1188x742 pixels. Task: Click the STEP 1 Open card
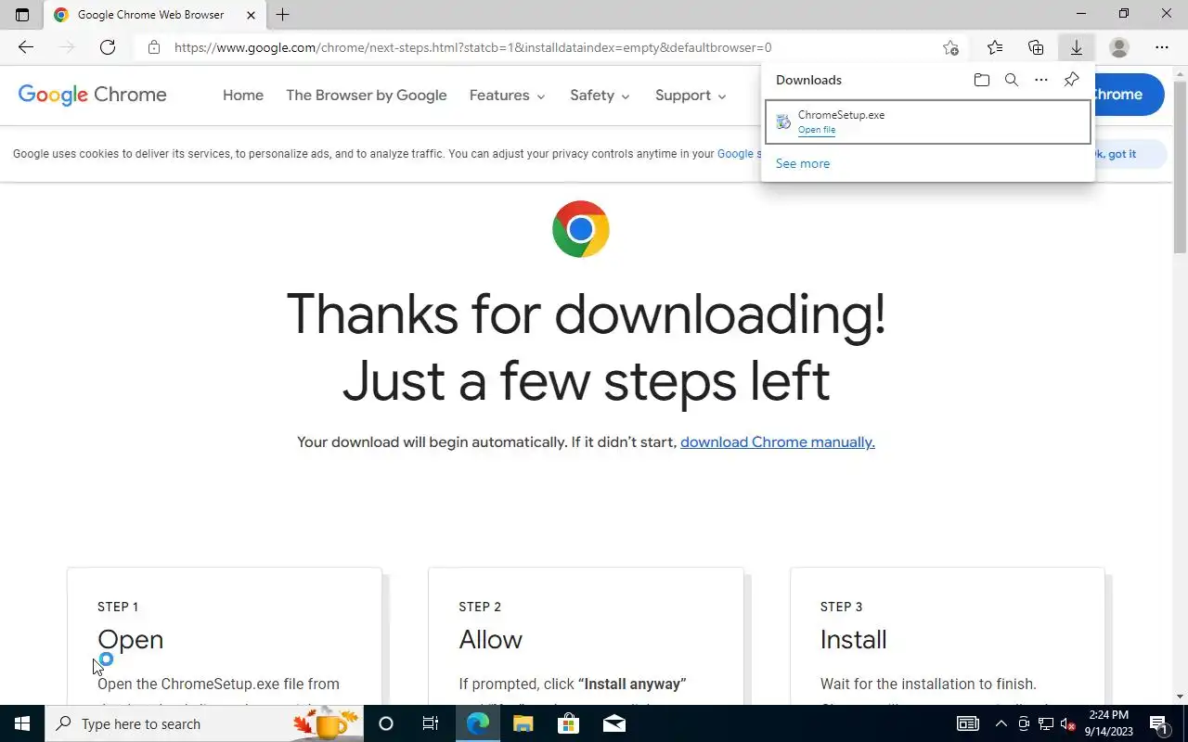(224, 636)
